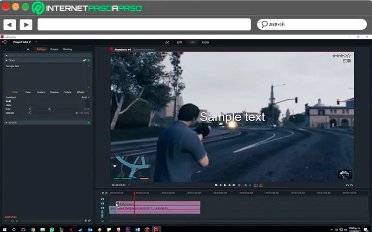Open the AUDIO workspace tab
Screen dimensions: 372x232
pos(205,42)
